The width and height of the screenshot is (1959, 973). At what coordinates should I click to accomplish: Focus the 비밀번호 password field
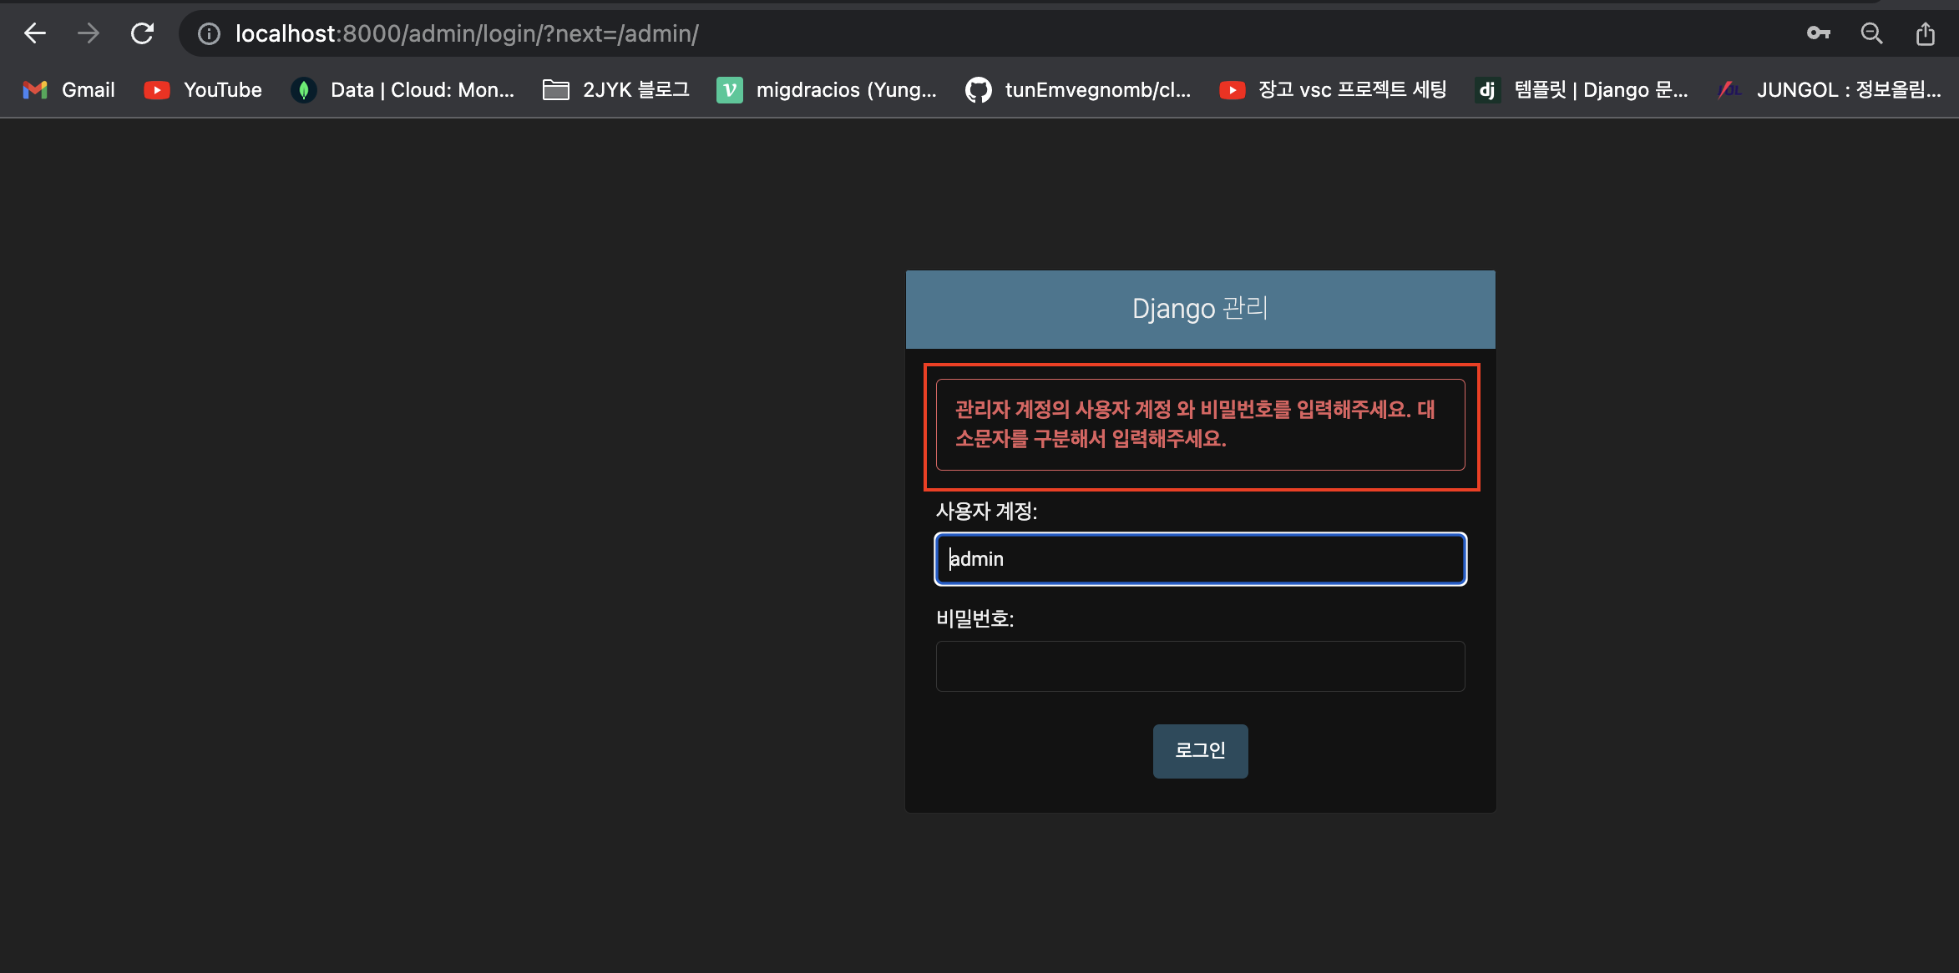[1200, 666]
